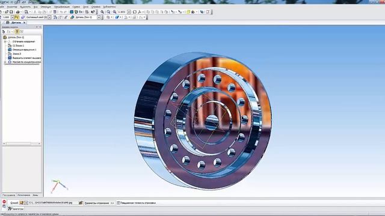The image size is (385, 216).
Task: Click the blue part icon before Деталь combo
Action: tap(72, 17)
